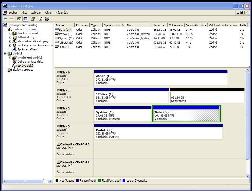Expand the Služby a aplikace node
252x191 pixels.
[x=5, y=70]
